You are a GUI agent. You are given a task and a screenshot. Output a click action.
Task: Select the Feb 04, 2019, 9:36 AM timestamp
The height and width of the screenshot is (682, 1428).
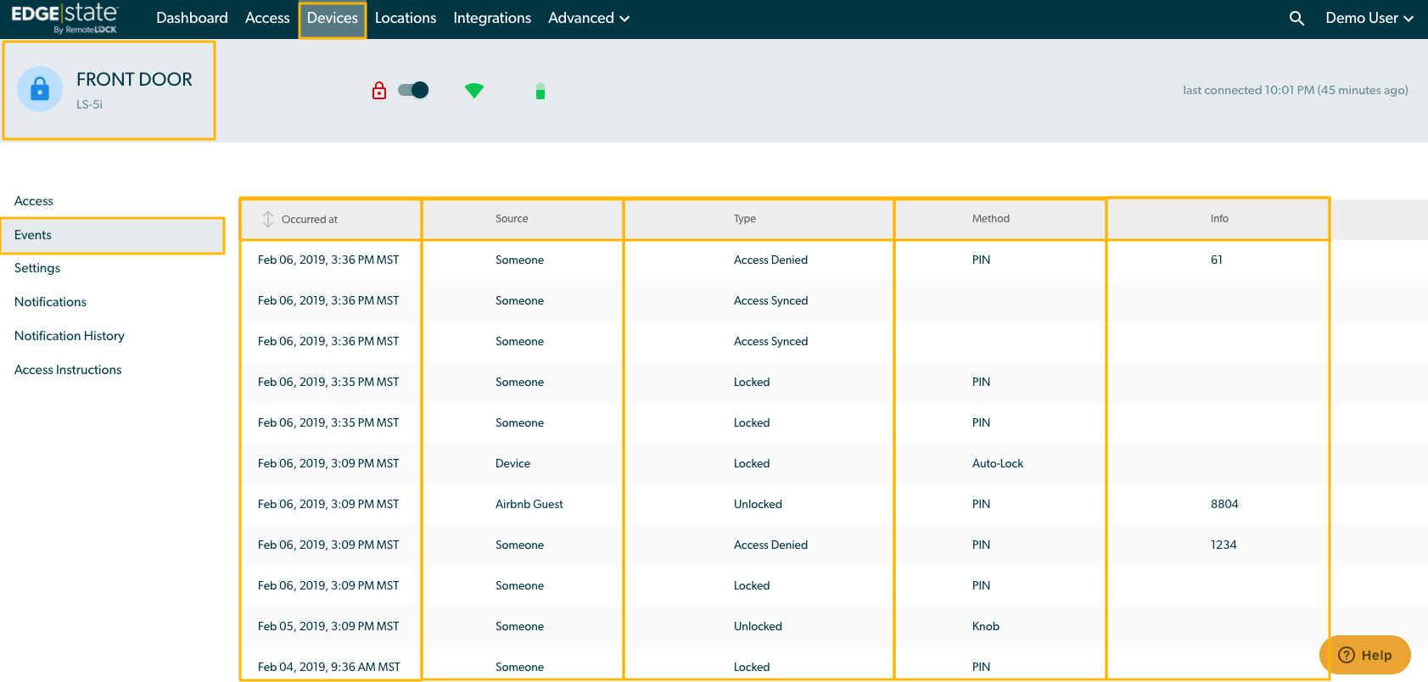(329, 667)
